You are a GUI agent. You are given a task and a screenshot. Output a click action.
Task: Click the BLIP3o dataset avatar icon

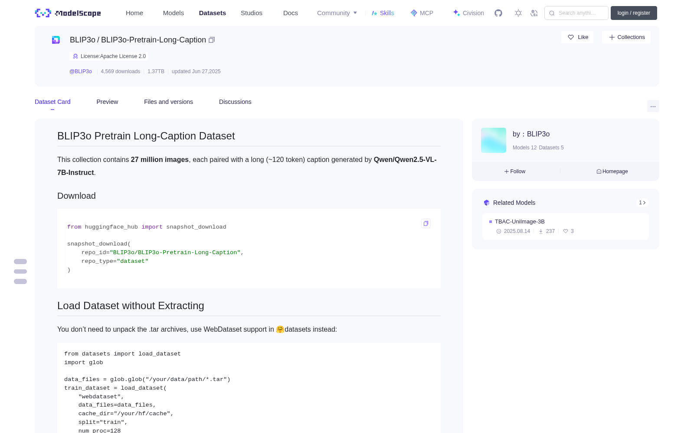pos(56,40)
